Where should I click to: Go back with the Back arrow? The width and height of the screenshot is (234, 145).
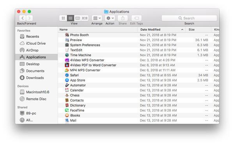click(x=23, y=18)
